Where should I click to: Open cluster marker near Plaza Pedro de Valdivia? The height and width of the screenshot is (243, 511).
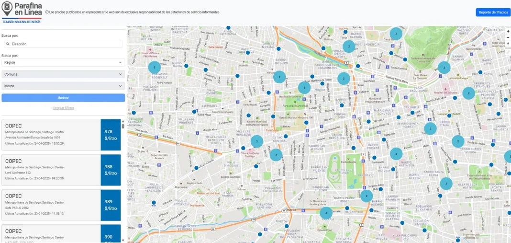(468, 93)
